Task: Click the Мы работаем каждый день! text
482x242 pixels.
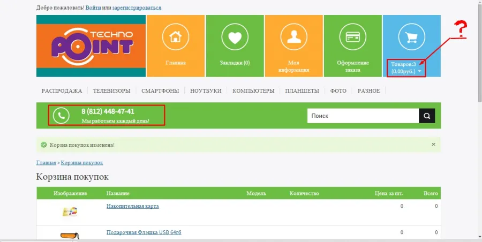Action: coord(116,121)
